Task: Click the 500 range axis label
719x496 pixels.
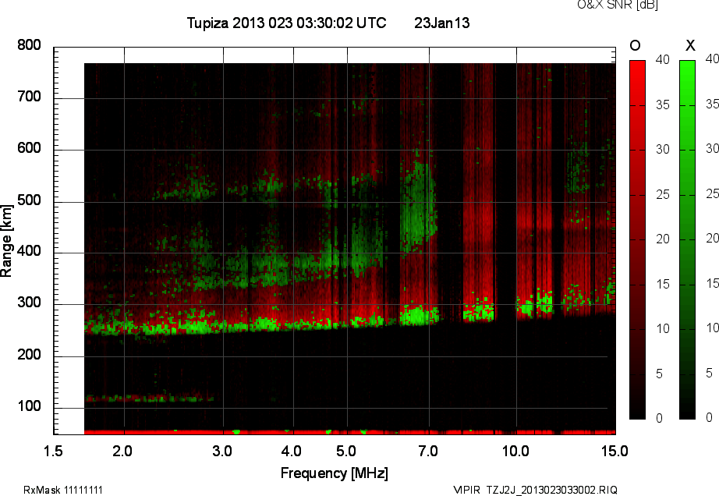Action: (29, 200)
